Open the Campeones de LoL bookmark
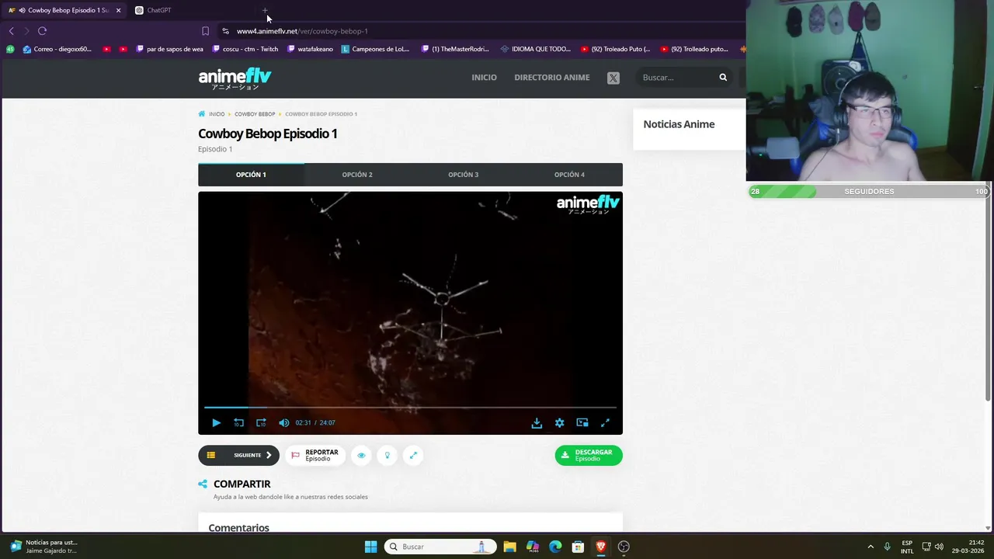The width and height of the screenshot is (994, 559). tap(375, 49)
